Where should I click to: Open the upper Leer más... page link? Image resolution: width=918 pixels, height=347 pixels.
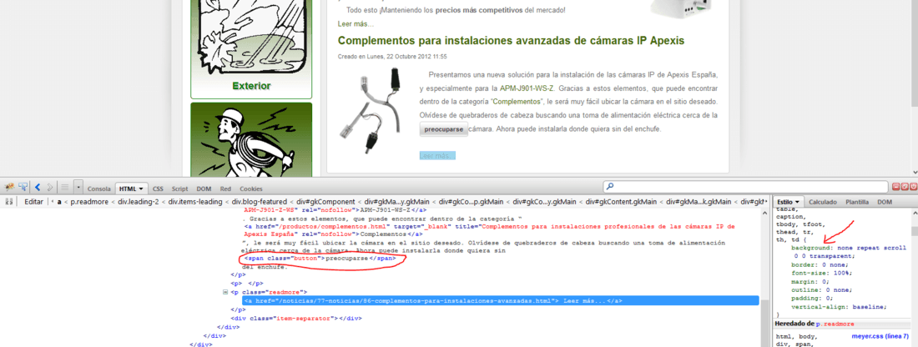coord(356,24)
